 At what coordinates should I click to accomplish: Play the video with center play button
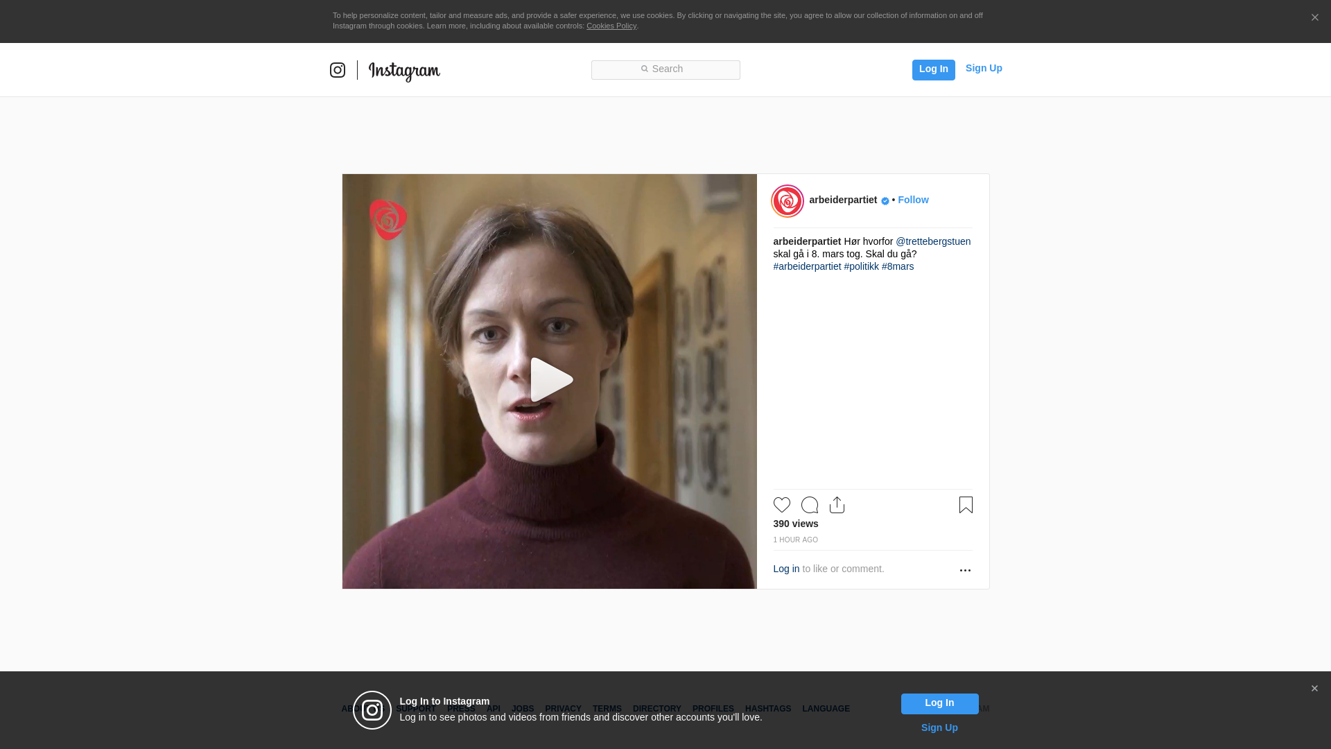pos(550,380)
